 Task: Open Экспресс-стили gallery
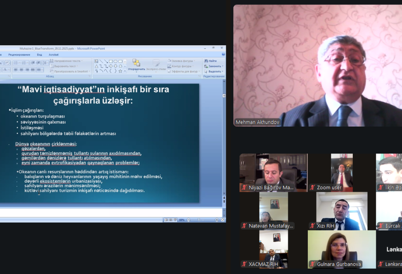(x=156, y=66)
